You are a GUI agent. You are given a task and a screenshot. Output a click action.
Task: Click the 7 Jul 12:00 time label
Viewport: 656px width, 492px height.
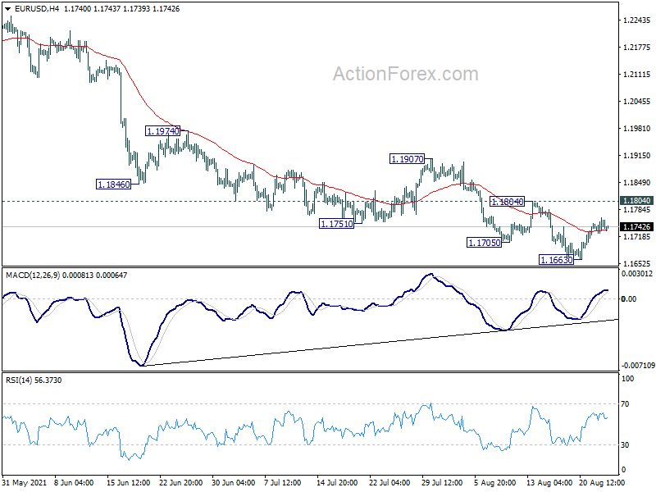[283, 483]
